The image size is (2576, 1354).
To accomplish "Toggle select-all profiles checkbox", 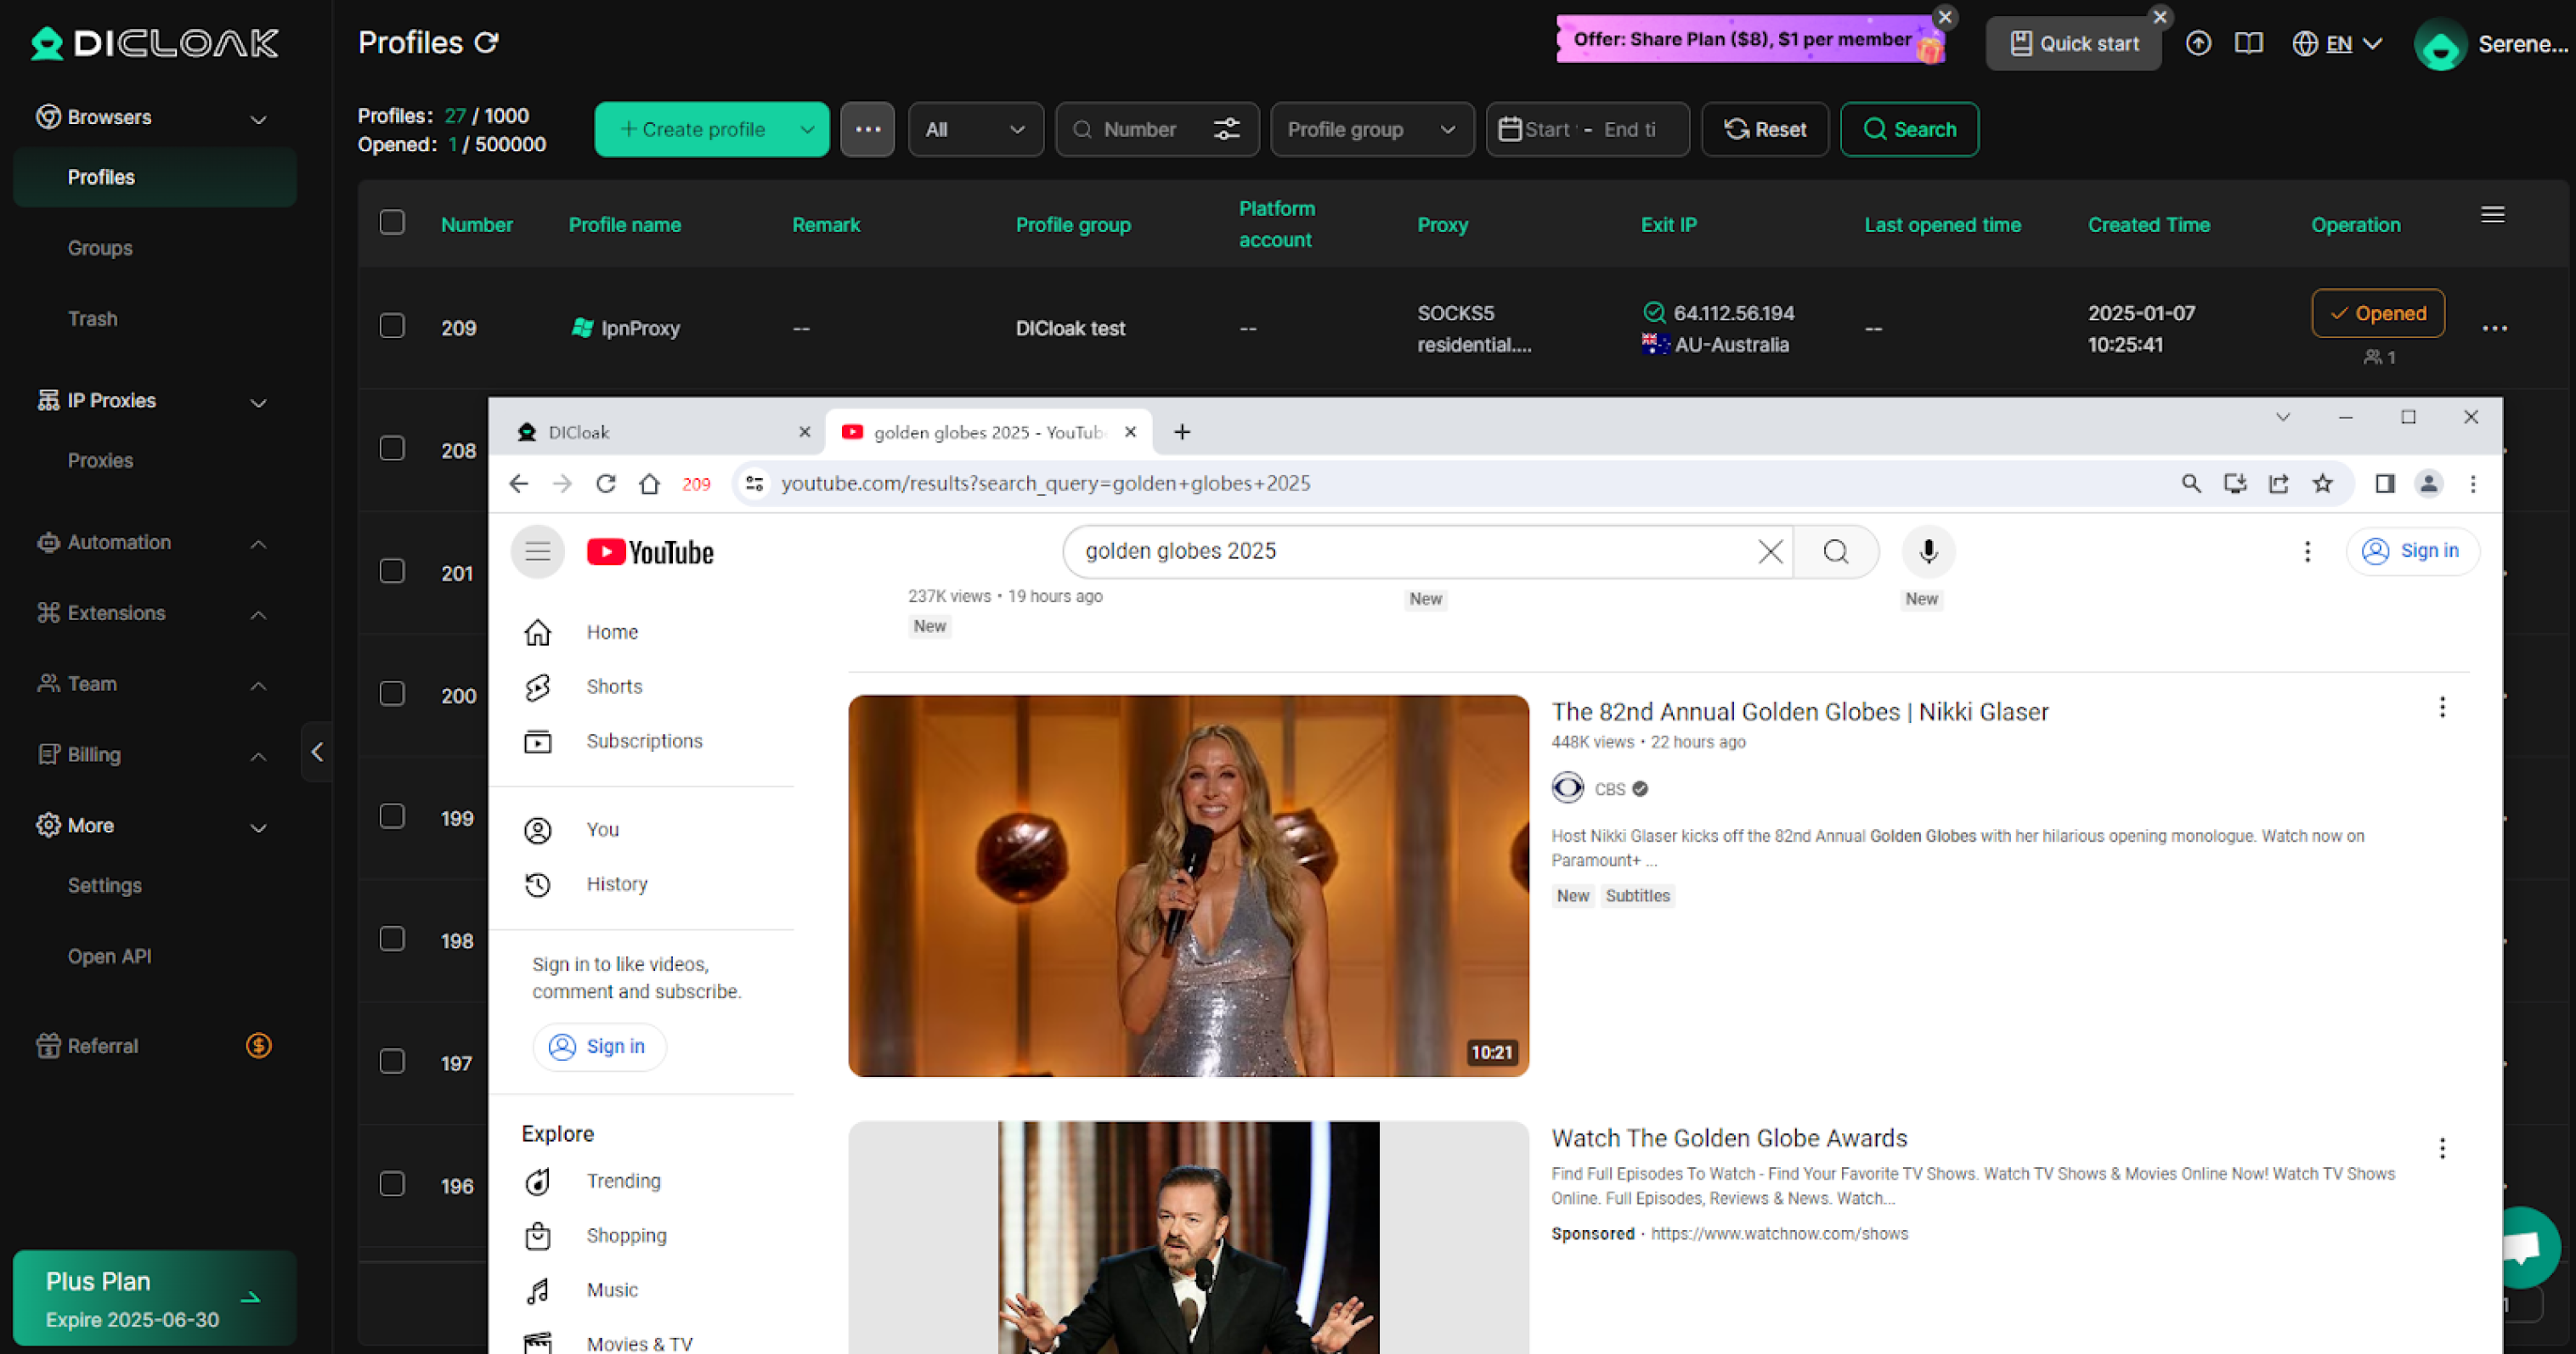I will click(x=392, y=222).
